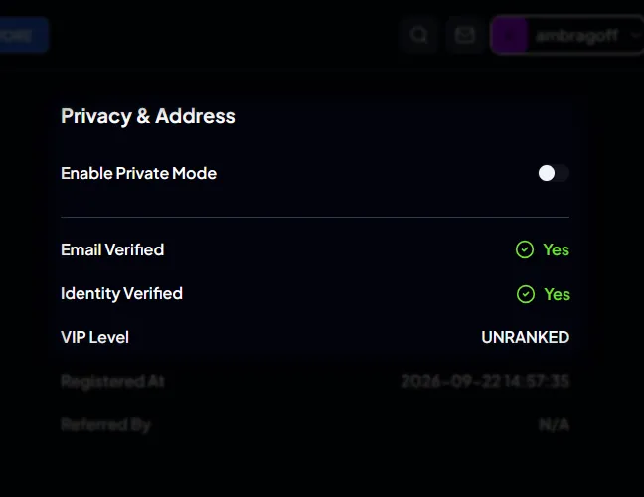Open the mail inbox icon
644x497 pixels.
click(465, 35)
